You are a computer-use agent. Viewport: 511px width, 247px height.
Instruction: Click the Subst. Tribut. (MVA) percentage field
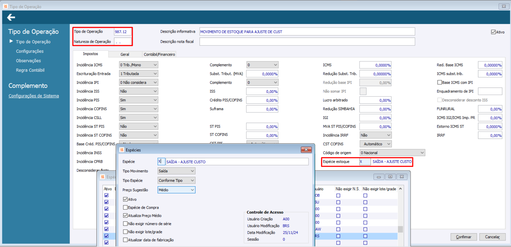[262, 74]
